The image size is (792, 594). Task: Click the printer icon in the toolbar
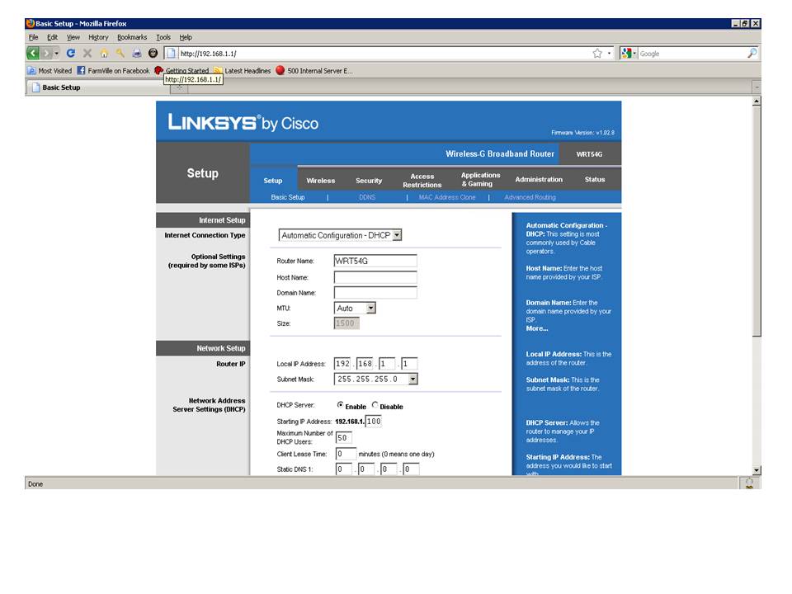point(137,53)
